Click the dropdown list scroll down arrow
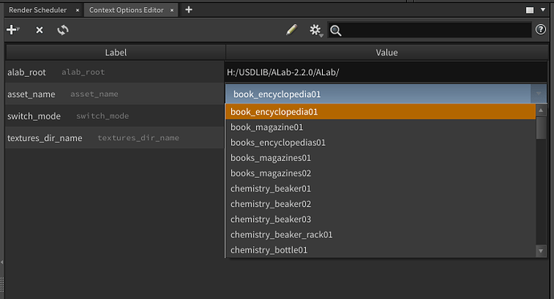This screenshot has height=299, width=554. pyautogui.click(x=540, y=251)
